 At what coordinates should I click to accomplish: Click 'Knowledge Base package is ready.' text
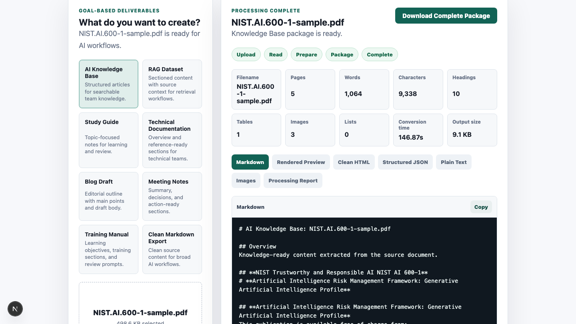[x=287, y=34]
